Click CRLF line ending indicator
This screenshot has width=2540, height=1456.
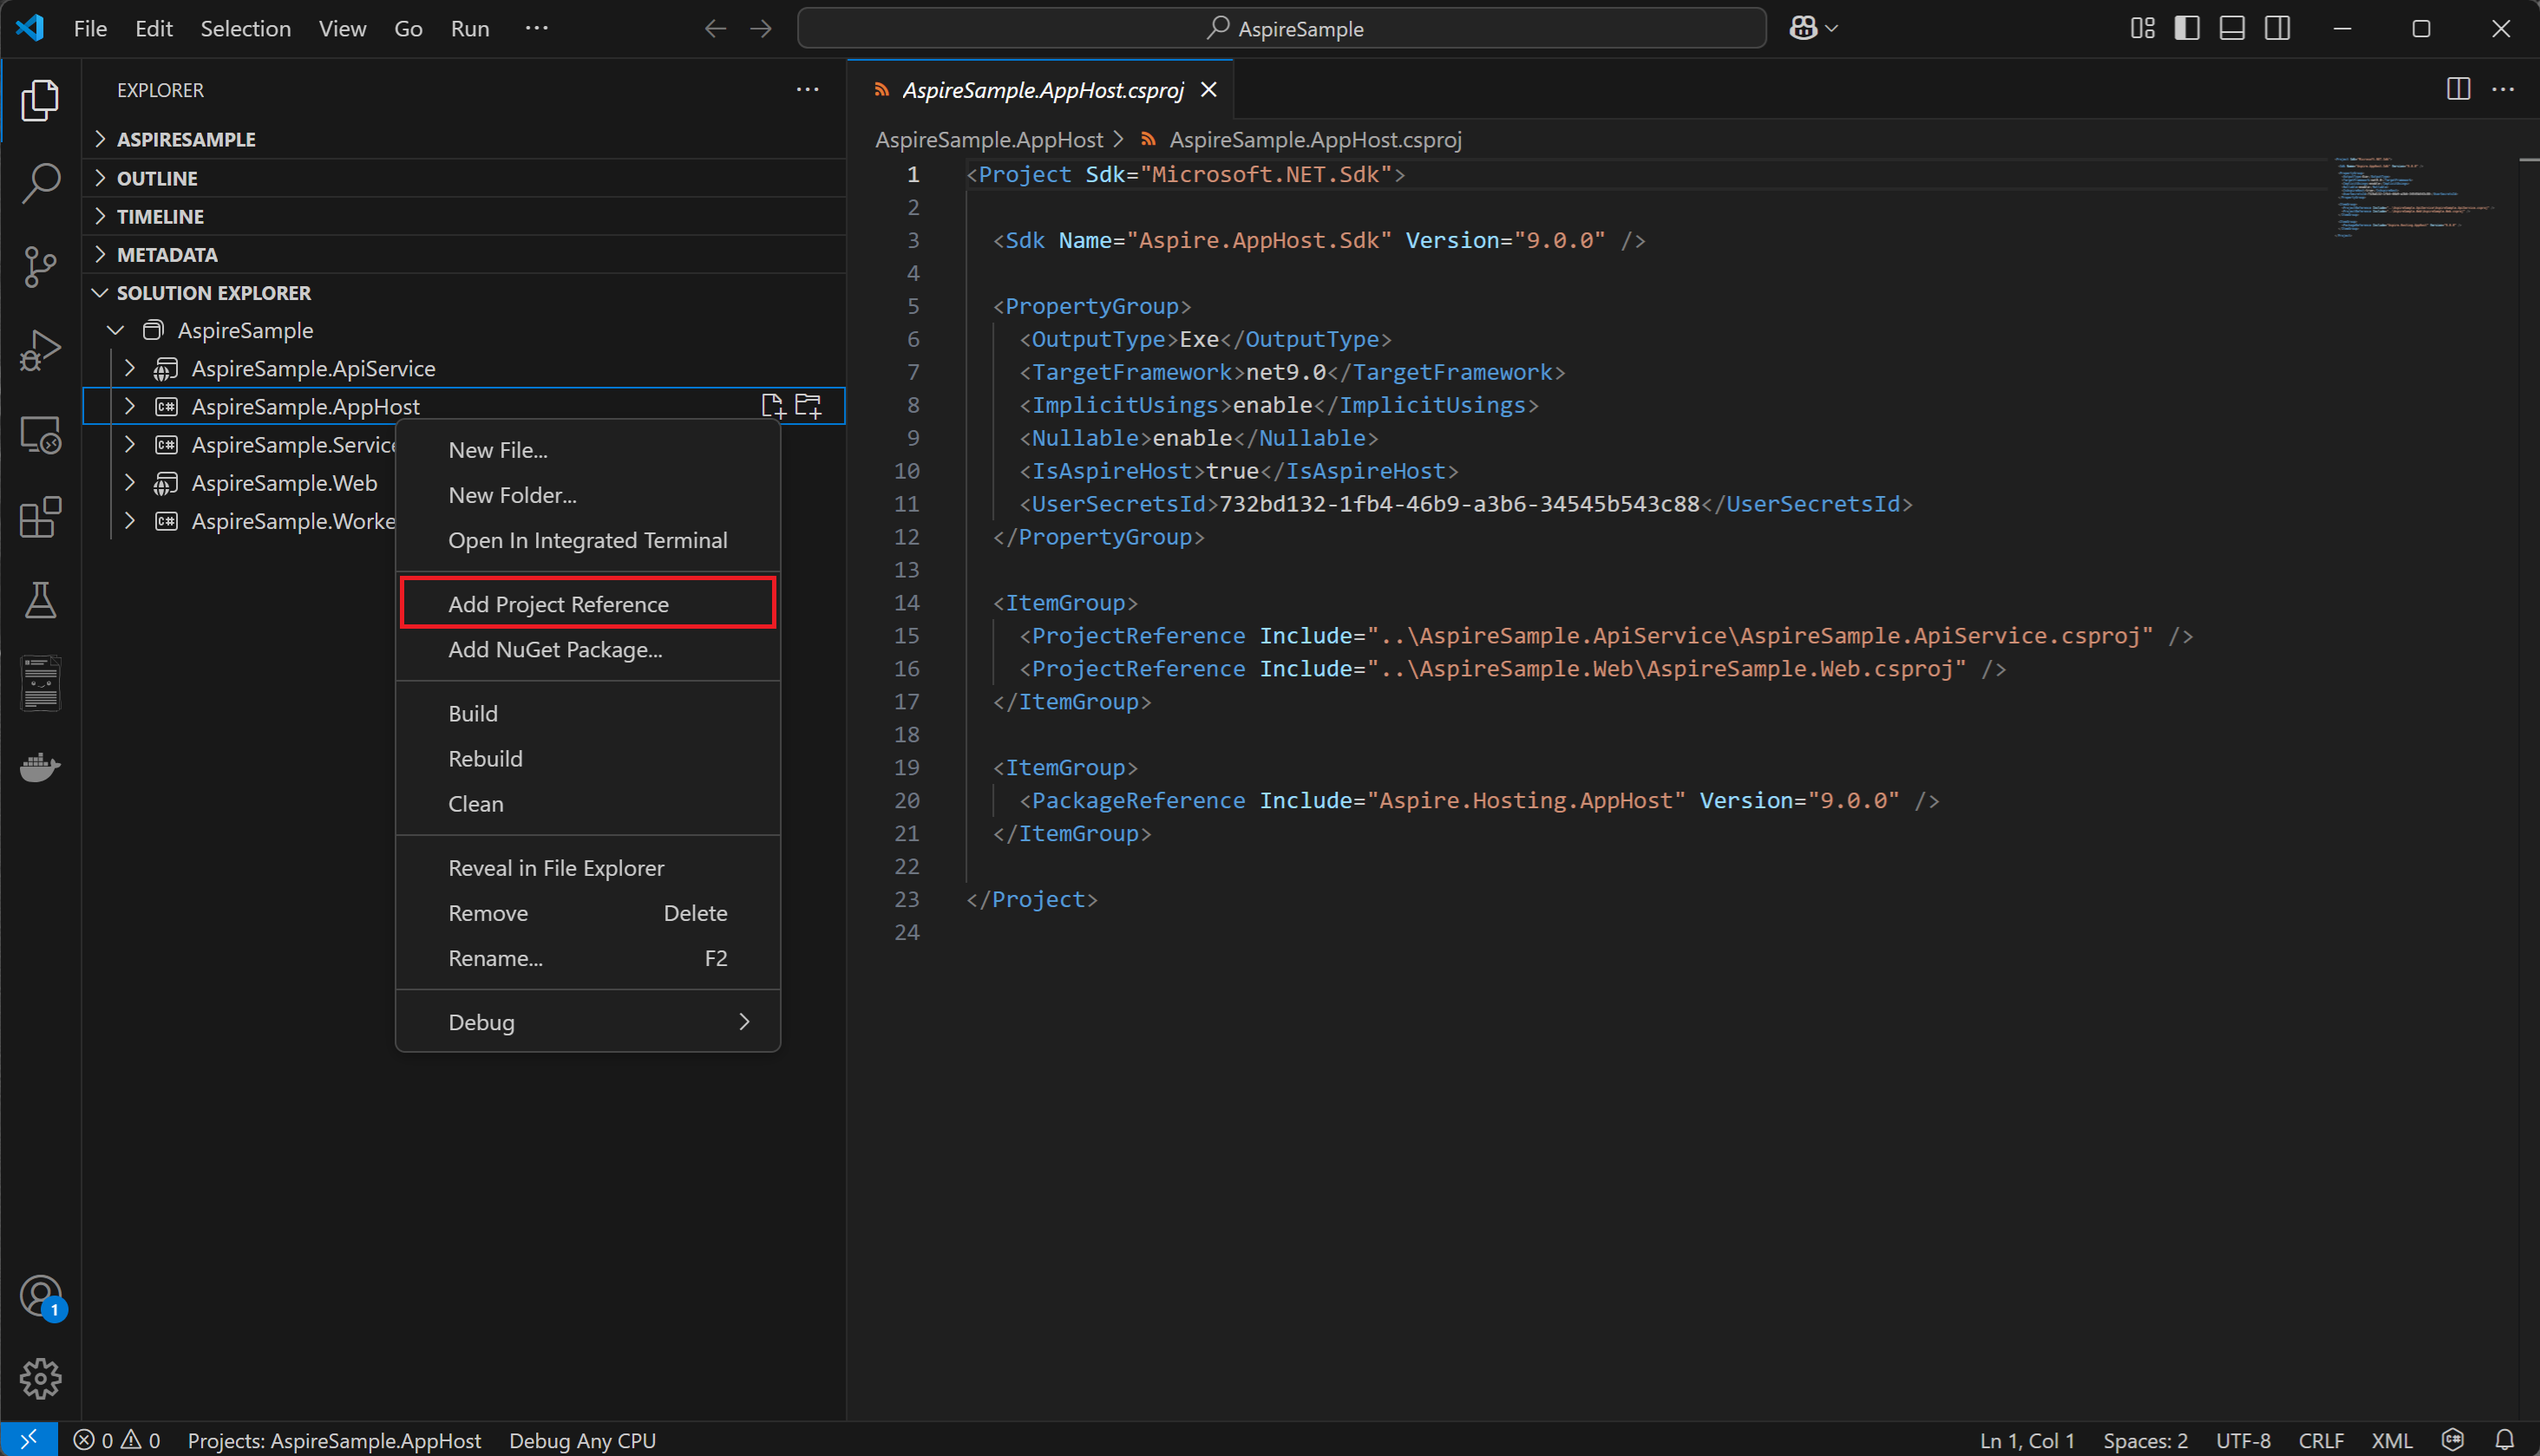click(x=2321, y=1440)
